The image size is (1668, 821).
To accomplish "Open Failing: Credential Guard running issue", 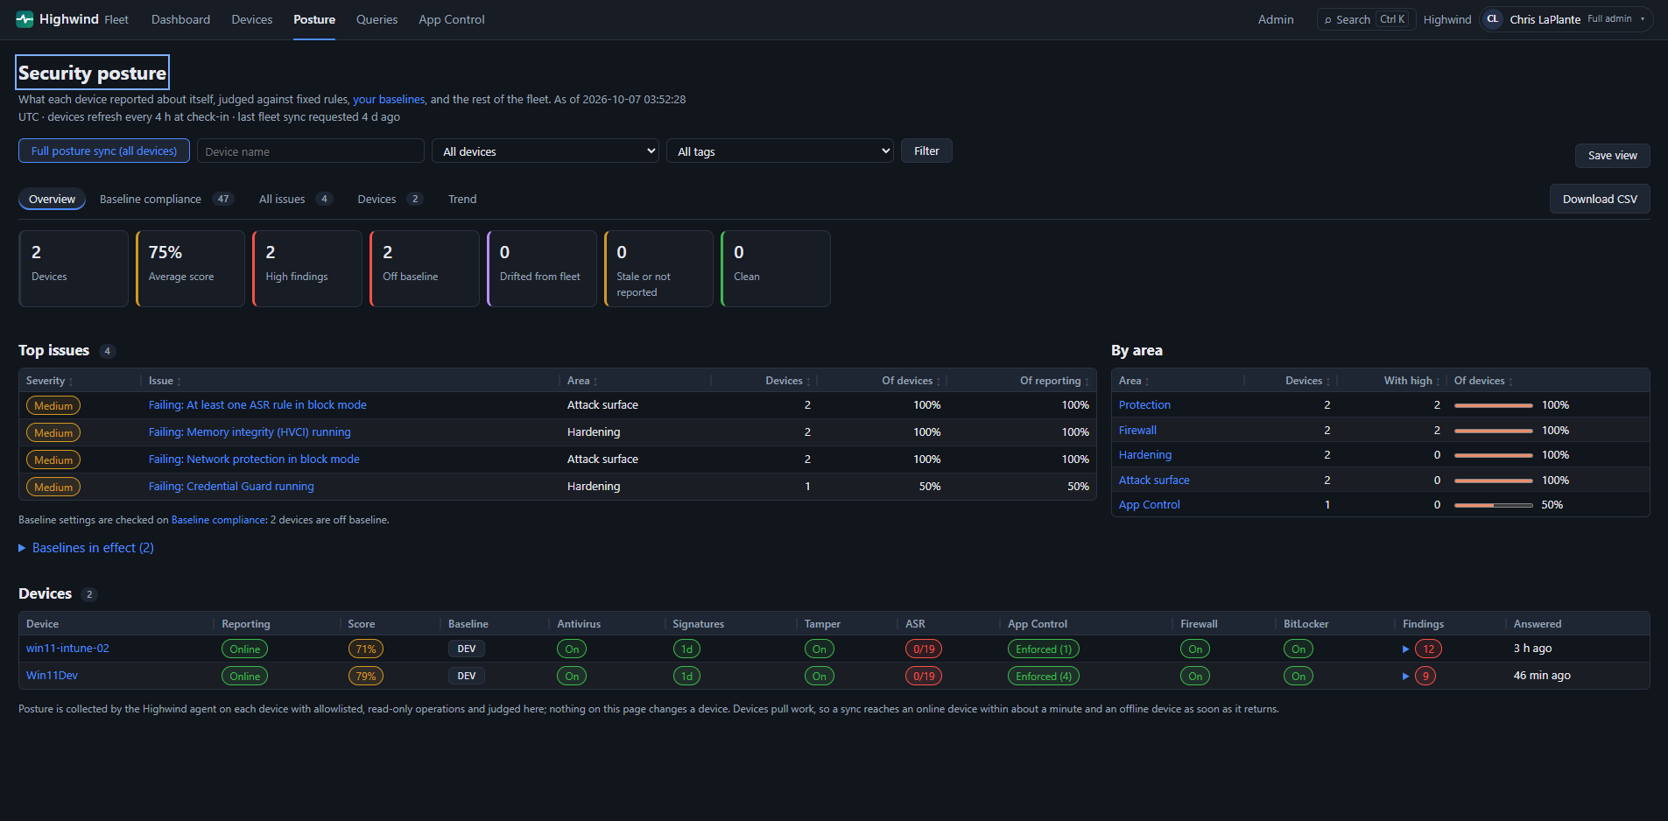I will [x=231, y=487].
